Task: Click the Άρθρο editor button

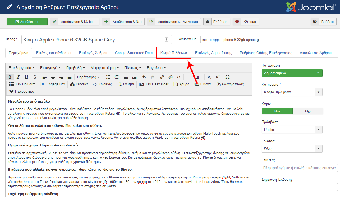Action: tap(181, 84)
